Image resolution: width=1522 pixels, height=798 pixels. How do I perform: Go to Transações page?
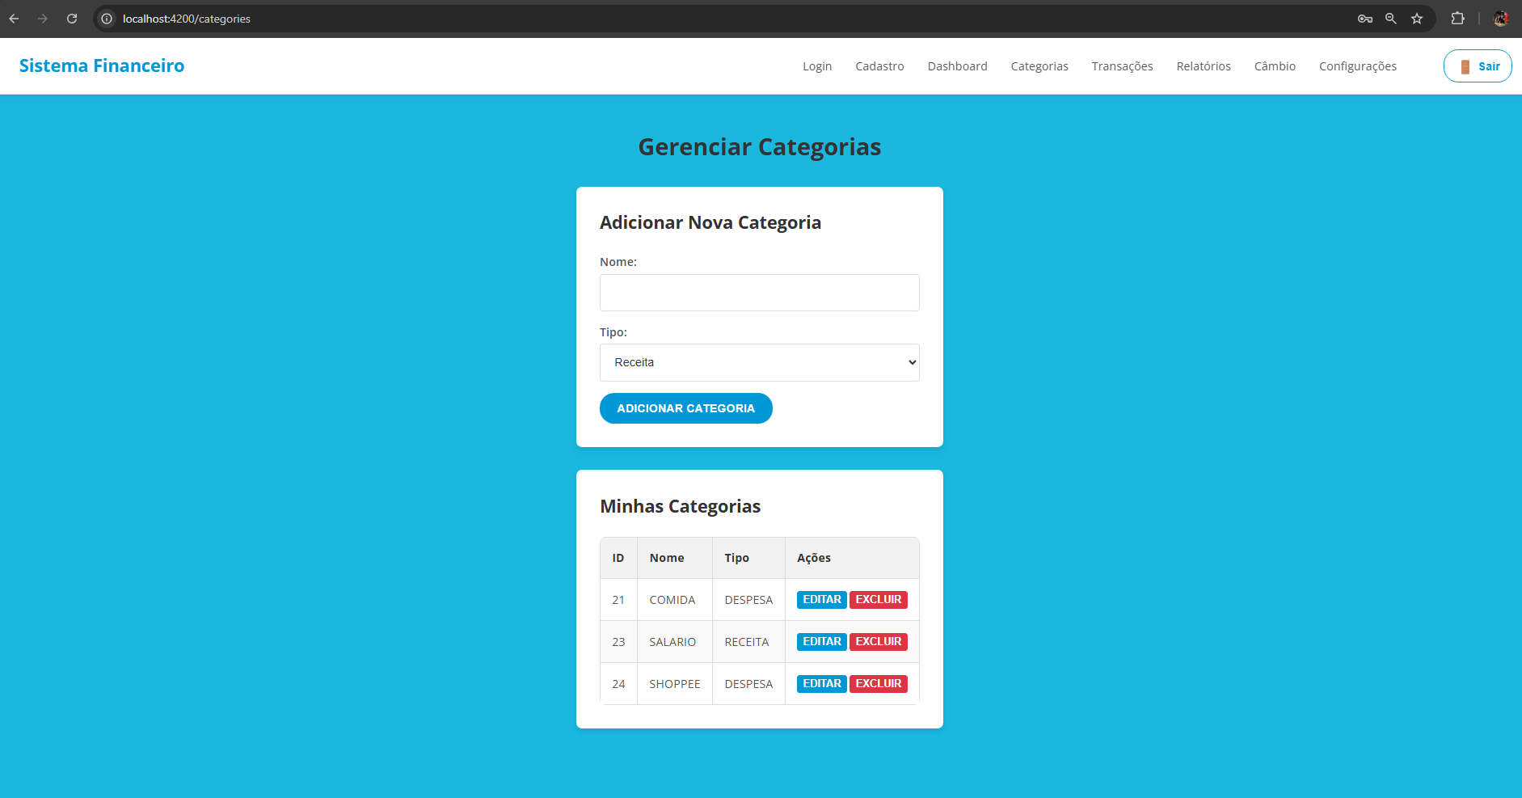[1122, 66]
